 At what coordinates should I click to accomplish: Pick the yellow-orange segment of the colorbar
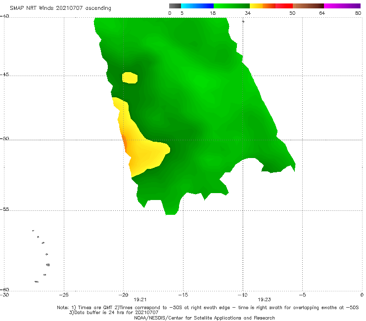tap(263, 6)
